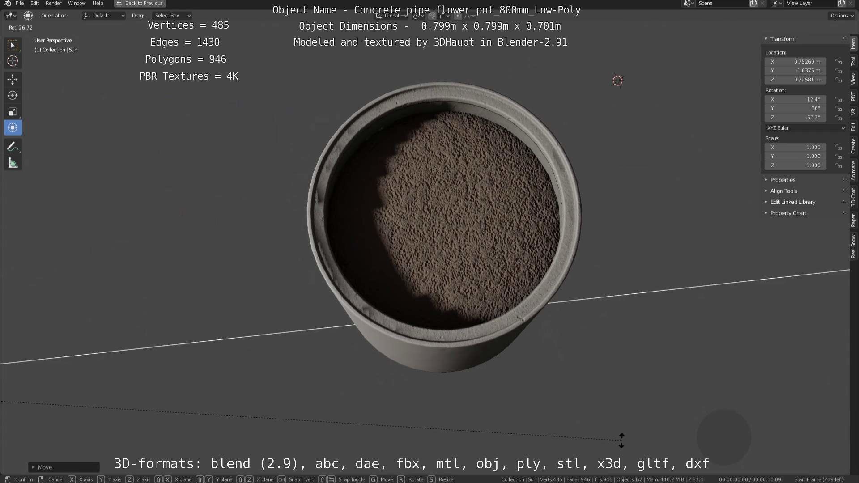
Task: Click the transform tool header icon
Action: 28,16
